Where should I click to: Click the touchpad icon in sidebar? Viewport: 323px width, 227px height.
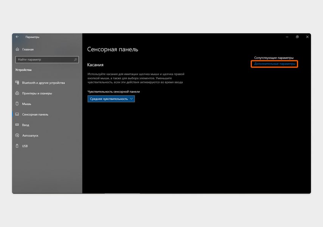click(x=17, y=114)
